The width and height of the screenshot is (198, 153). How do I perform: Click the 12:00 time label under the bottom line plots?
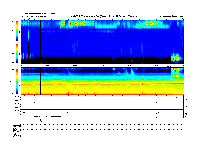(x=102, y=119)
